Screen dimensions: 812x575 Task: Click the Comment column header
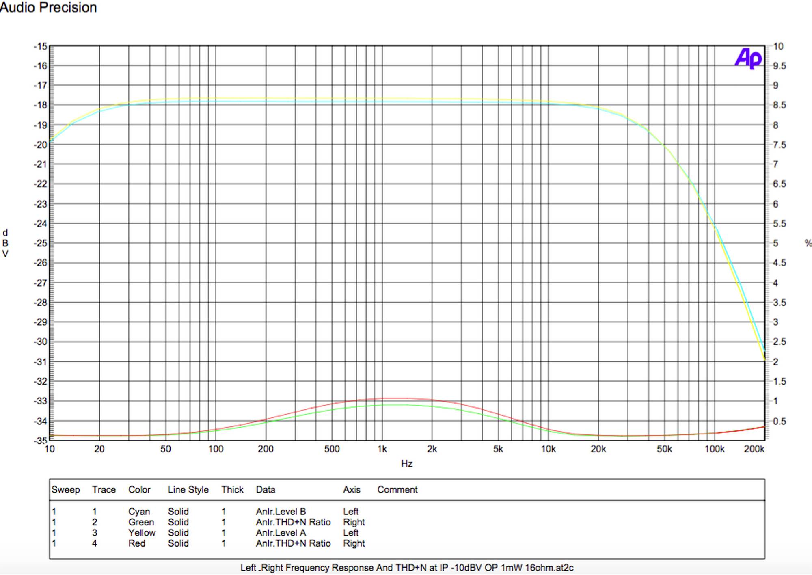pos(397,490)
